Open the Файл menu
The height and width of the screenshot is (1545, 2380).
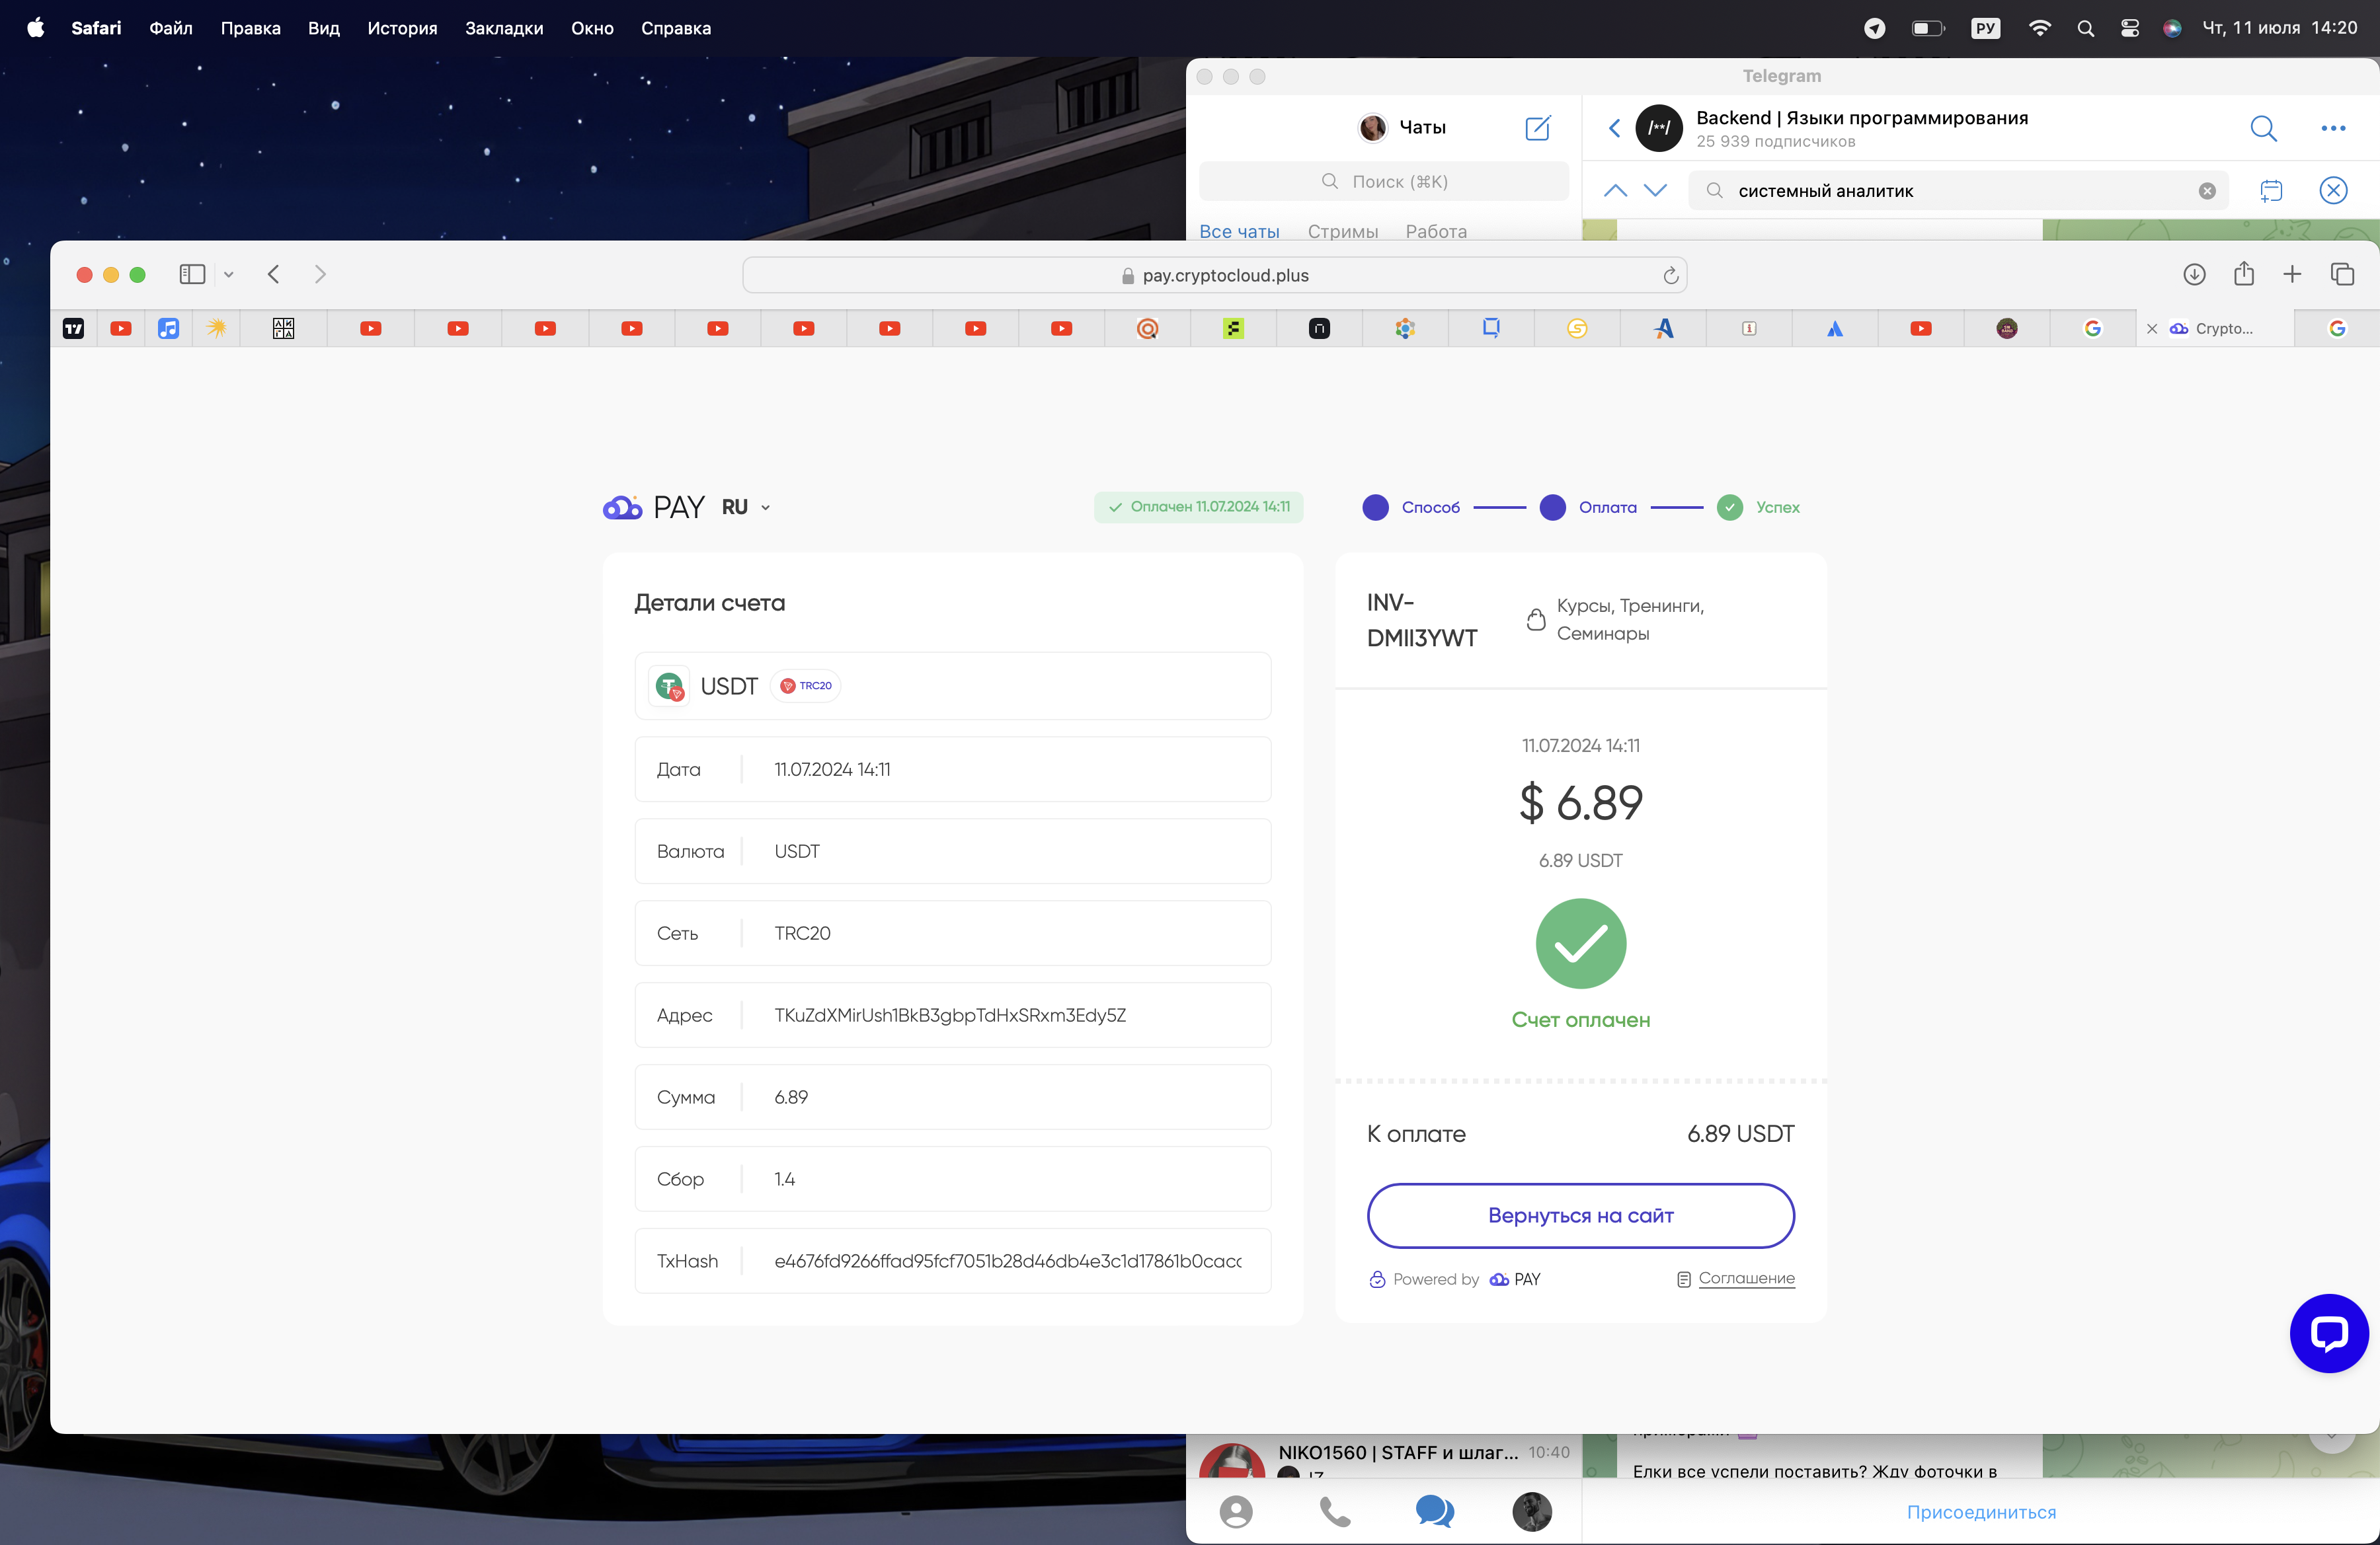point(171,28)
